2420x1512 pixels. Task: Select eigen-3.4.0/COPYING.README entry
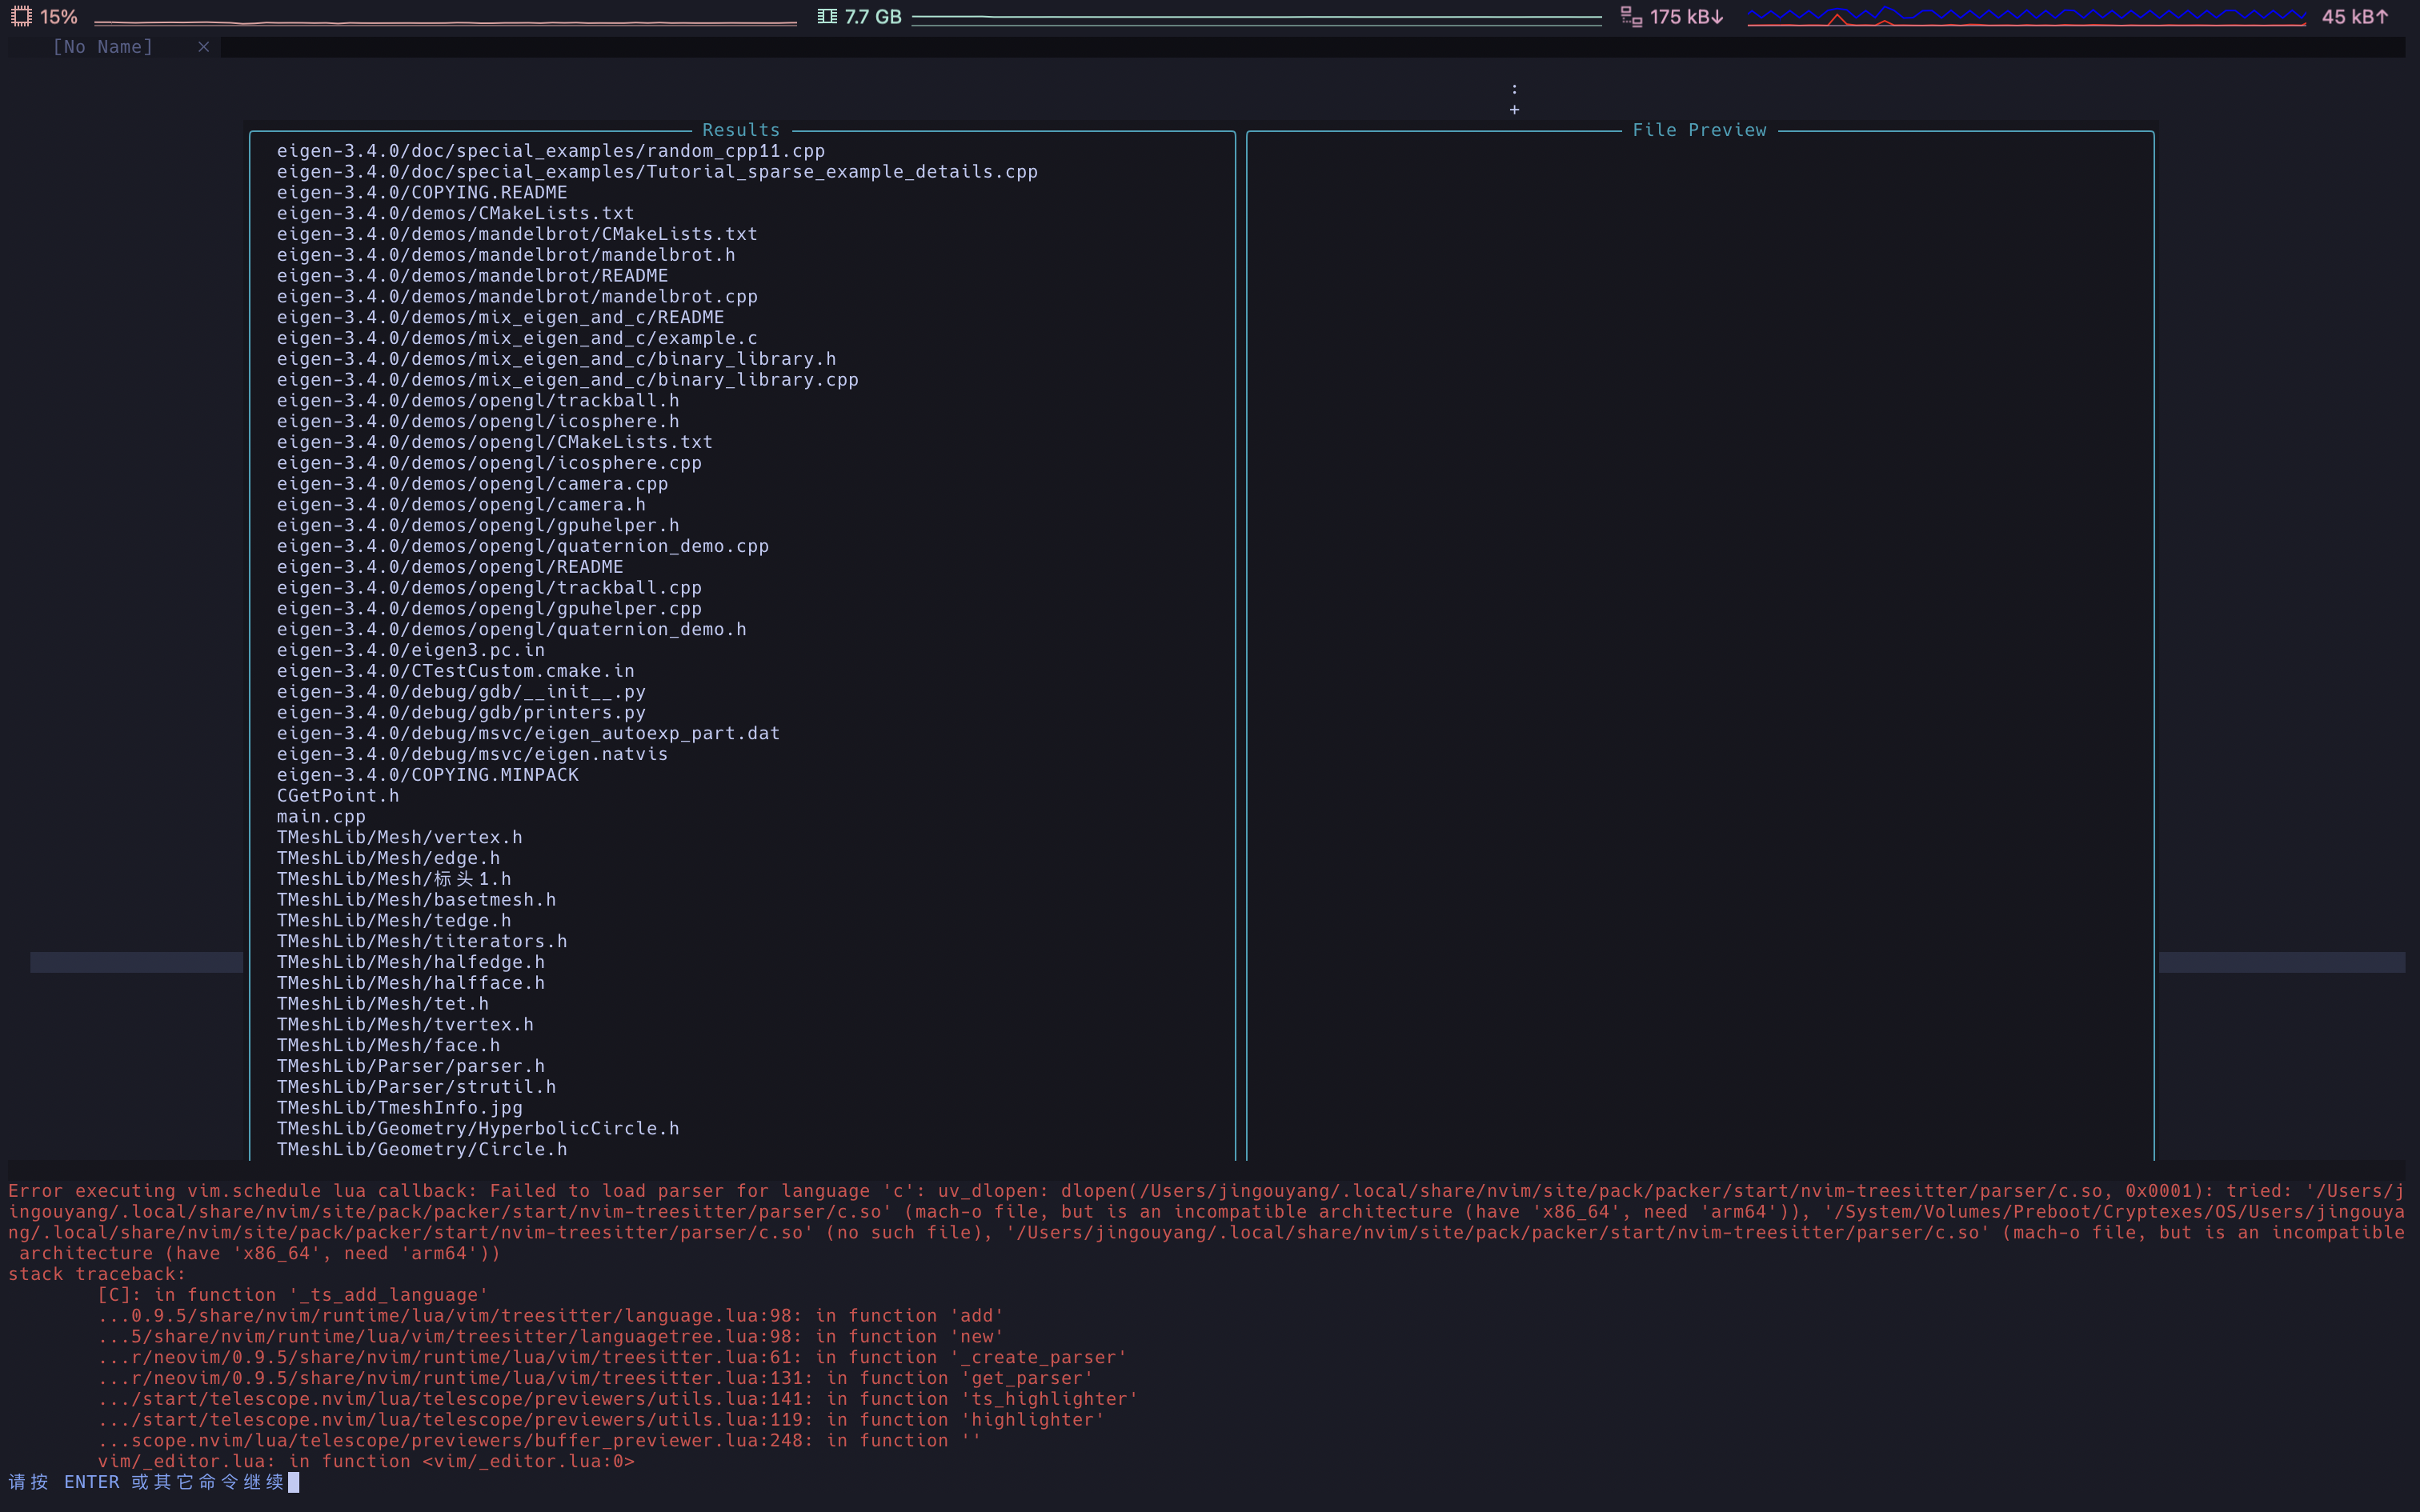[x=422, y=192]
